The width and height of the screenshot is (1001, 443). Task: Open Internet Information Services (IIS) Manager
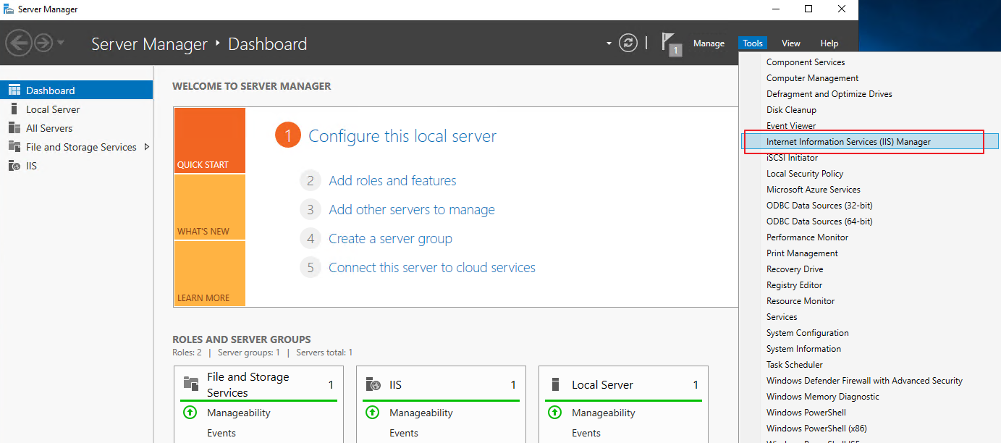pyautogui.click(x=871, y=142)
